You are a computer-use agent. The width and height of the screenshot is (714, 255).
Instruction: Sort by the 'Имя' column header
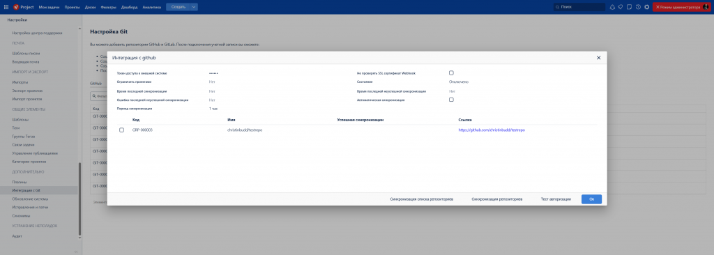pos(231,120)
